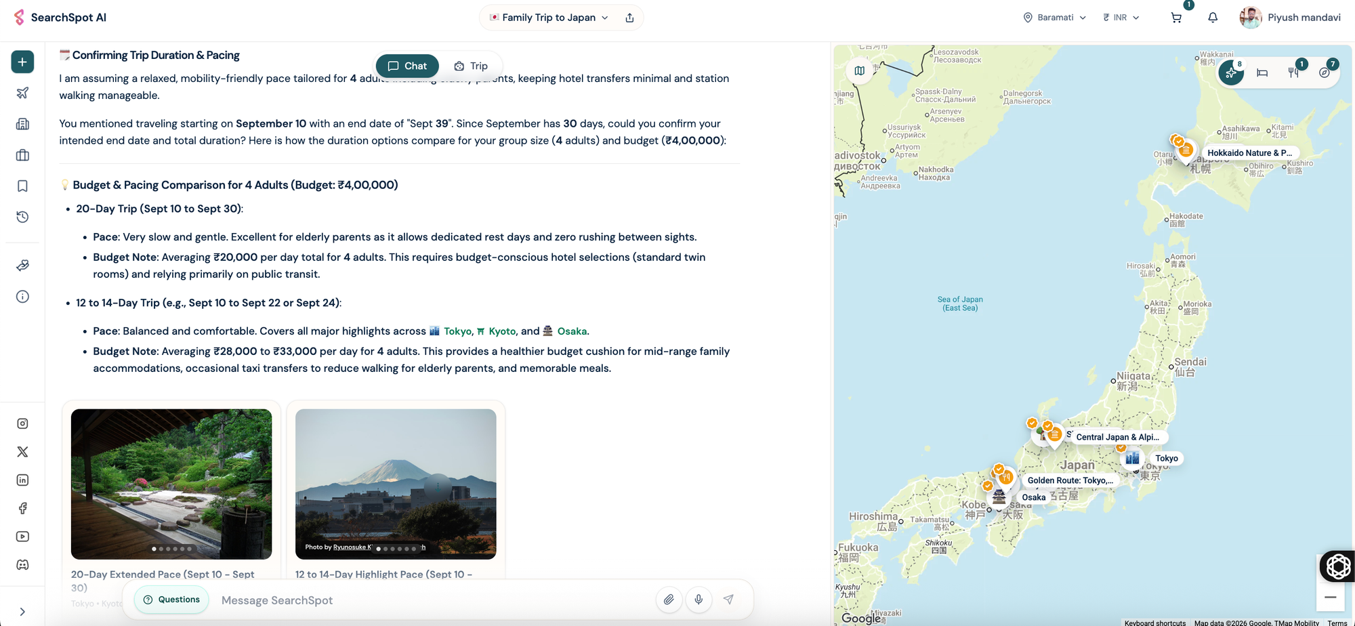Click the green plus new chat icon
The width and height of the screenshot is (1355, 626).
coord(22,62)
